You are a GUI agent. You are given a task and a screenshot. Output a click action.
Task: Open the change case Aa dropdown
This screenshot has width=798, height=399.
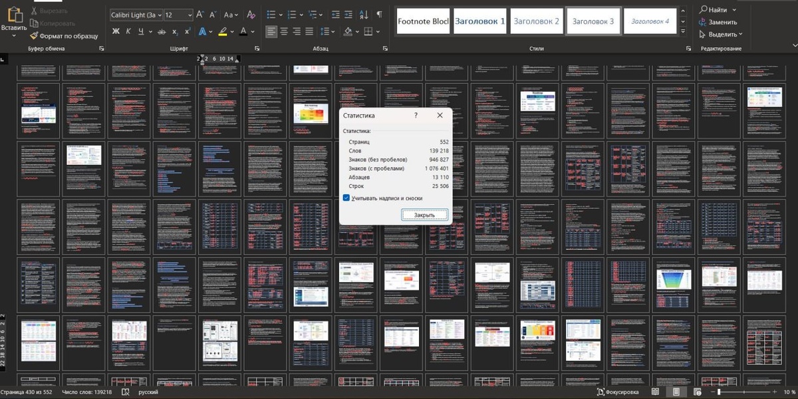pyautogui.click(x=231, y=15)
